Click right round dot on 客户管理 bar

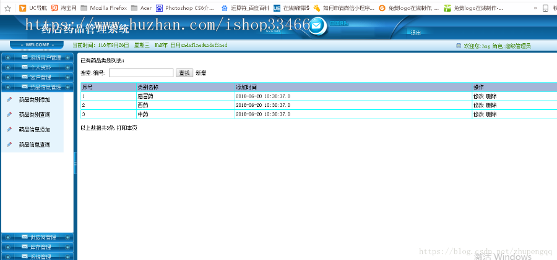click(67, 77)
